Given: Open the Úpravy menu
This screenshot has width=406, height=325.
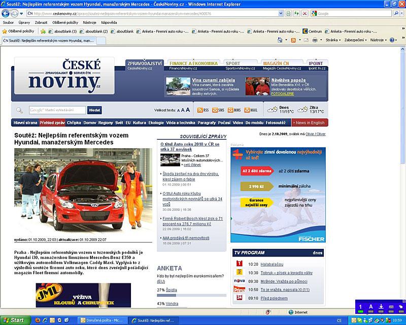Looking at the screenshot, I should [x=24, y=22].
